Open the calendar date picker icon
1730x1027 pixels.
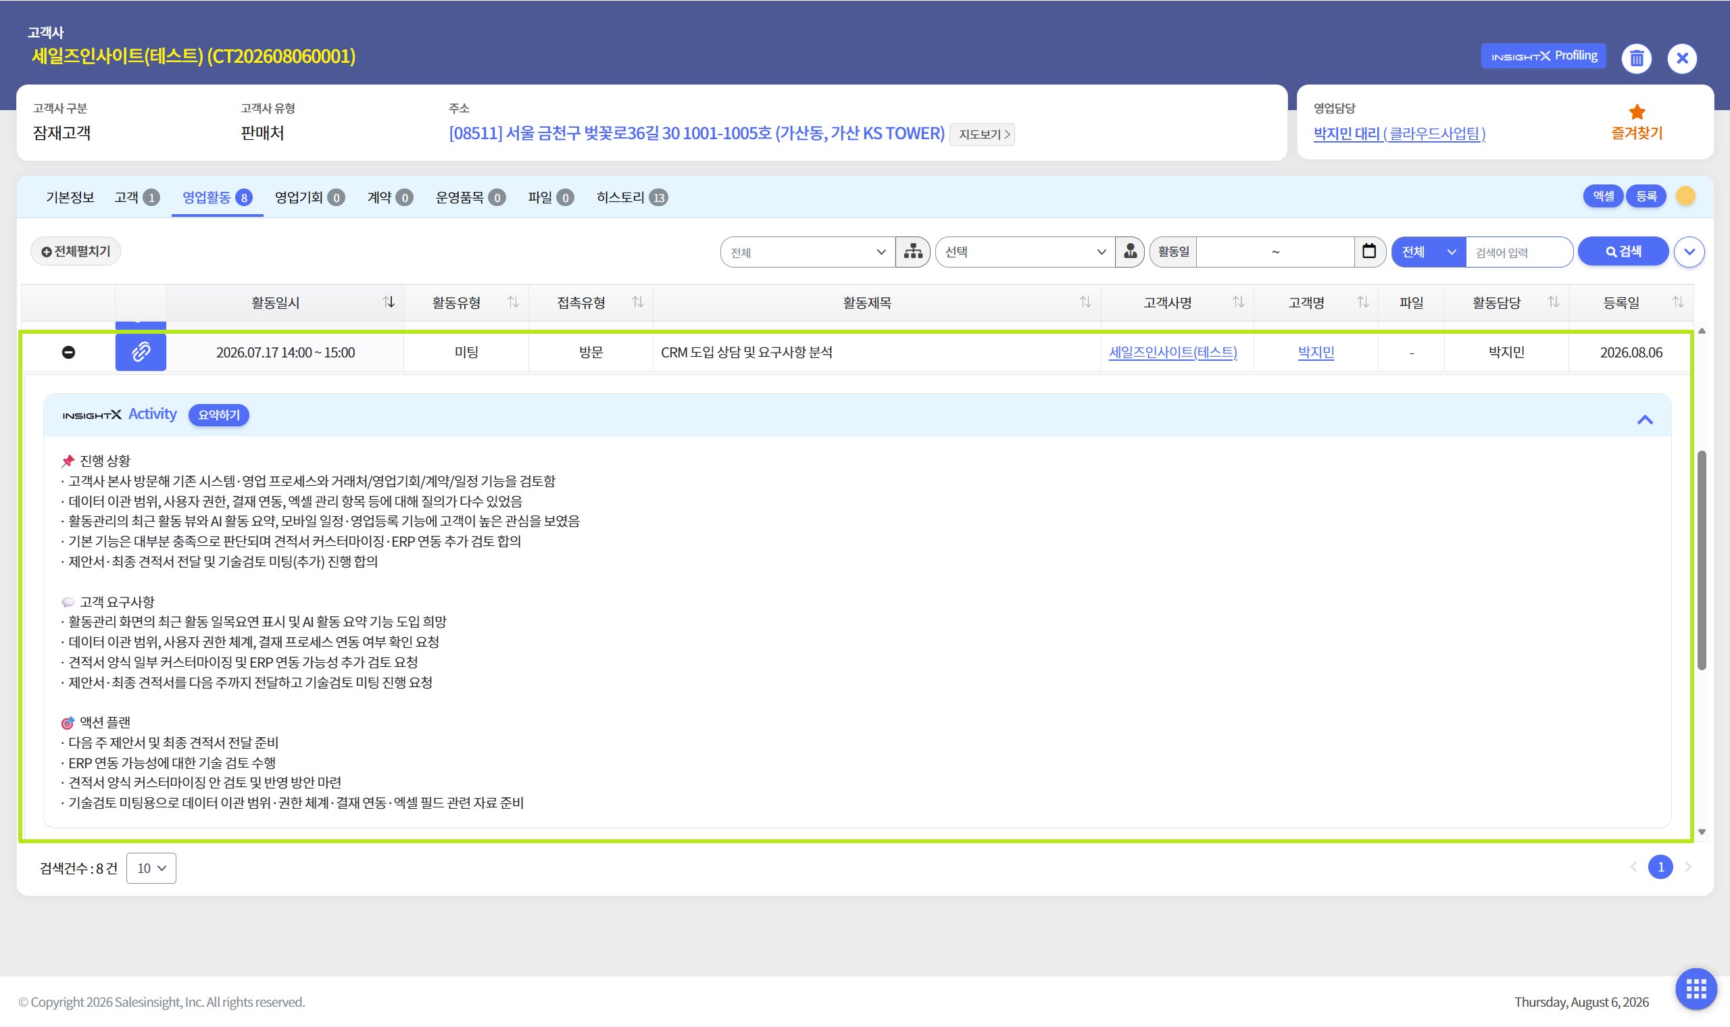tap(1368, 252)
